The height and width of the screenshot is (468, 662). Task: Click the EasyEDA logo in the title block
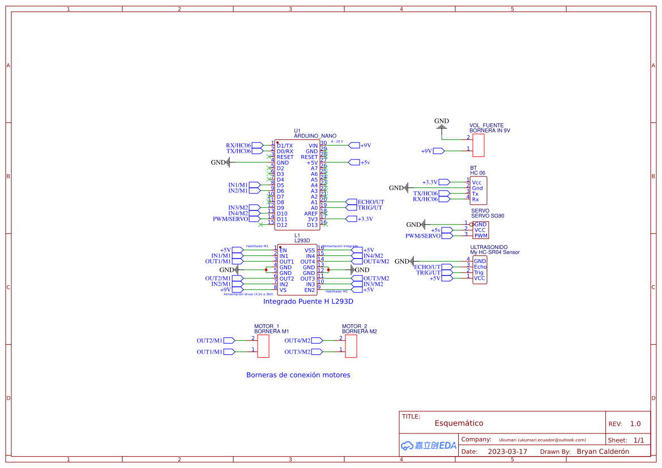[x=428, y=445]
